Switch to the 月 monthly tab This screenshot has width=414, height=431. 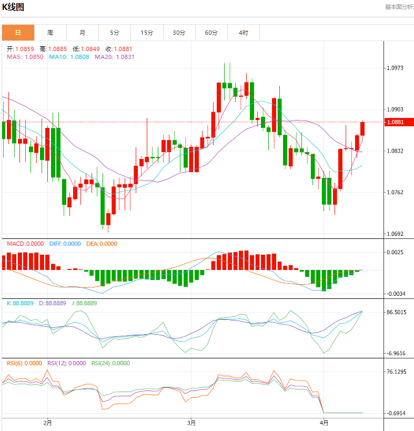click(83, 33)
